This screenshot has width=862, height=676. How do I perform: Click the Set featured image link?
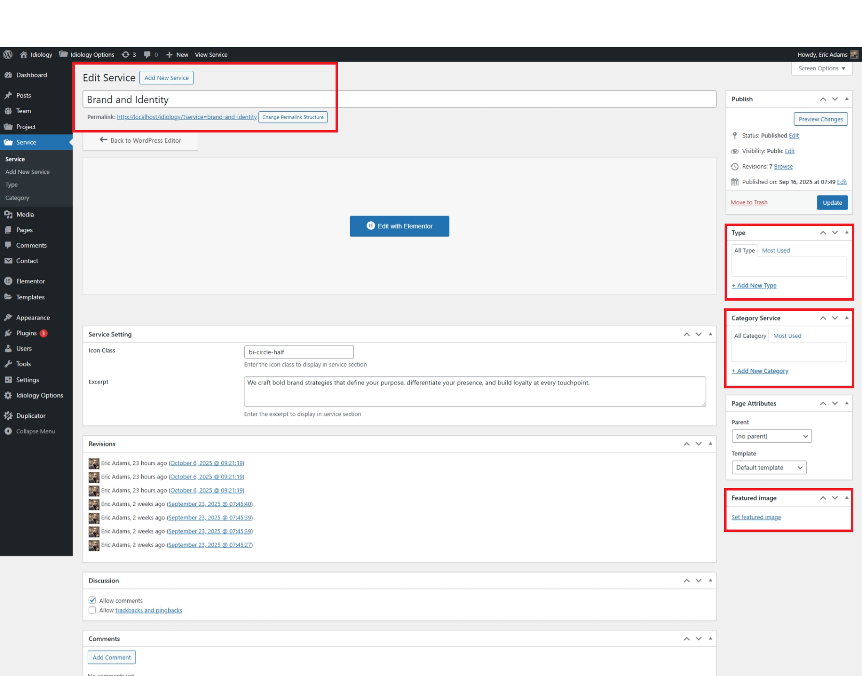(756, 517)
